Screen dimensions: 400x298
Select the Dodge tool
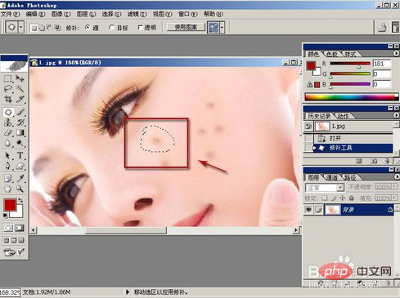[x=20, y=143]
